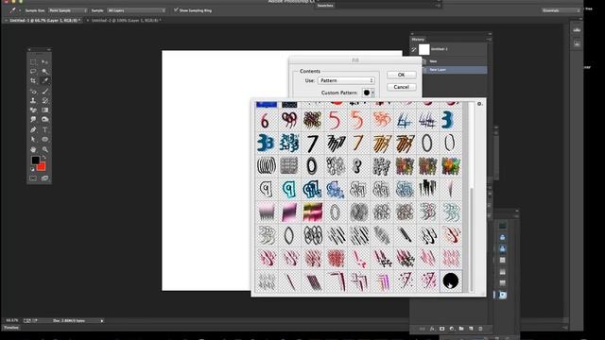605x340 pixels.
Task: Switch to the Untitled-2 document tab
Action: tap(126, 20)
